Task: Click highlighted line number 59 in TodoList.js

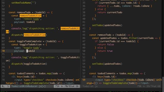Action: (x=84, y=80)
